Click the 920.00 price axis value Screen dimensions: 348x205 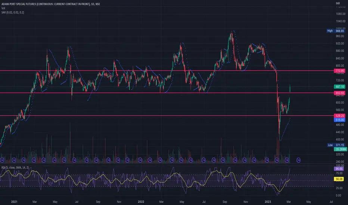click(x=340, y=44)
